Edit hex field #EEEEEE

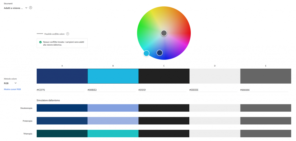[213, 90]
